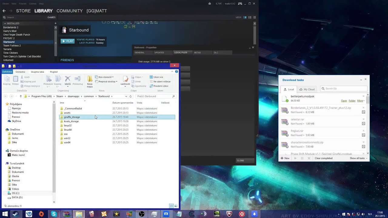Click the up-one-level arrow in File Explorer
The image size is (388, 218).
(21, 96)
